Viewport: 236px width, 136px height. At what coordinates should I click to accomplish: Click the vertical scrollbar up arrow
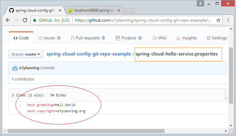231,29
